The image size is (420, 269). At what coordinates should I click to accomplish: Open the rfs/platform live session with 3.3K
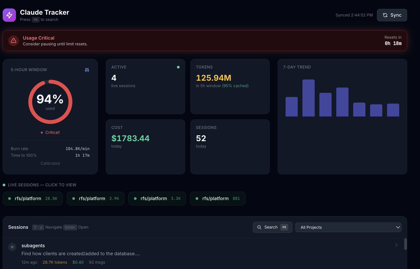coord(157,199)
